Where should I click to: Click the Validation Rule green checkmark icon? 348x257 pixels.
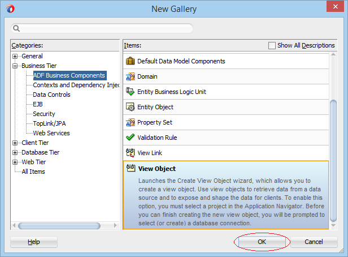click(130, 138)
